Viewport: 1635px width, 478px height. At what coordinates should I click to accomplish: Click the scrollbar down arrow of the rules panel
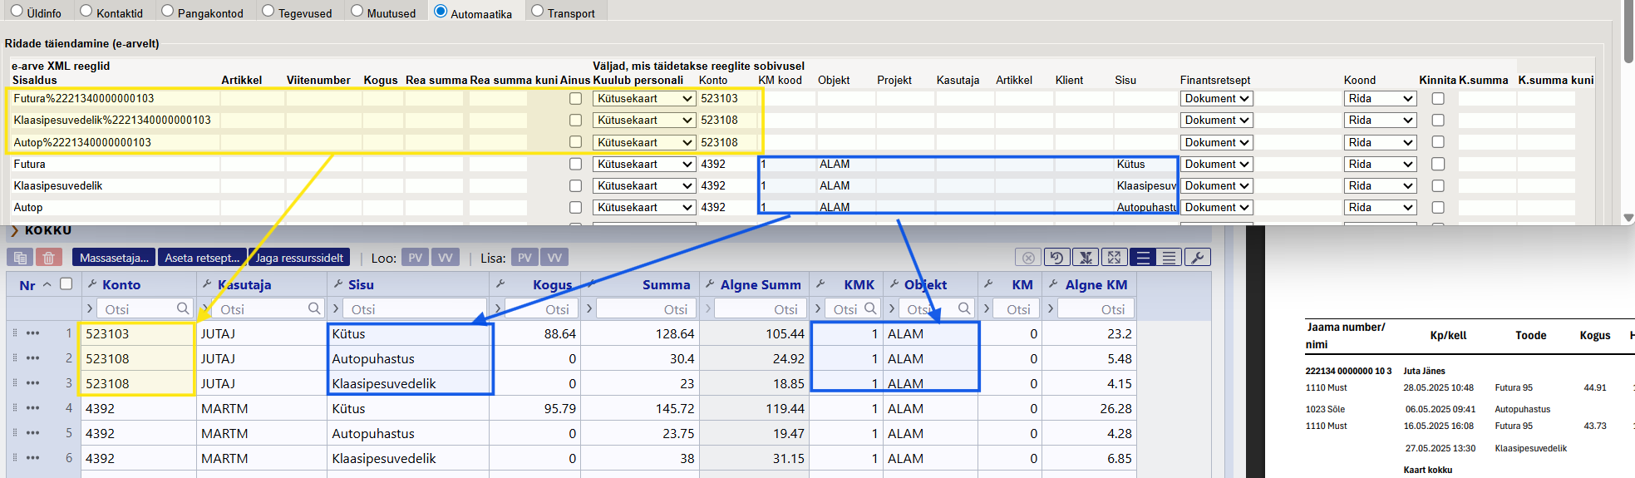[1628, 218]
